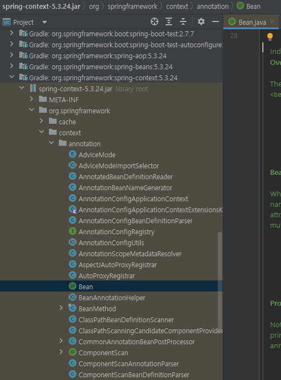Viewport: 281px width, 380px height.
Task: Collapse the org.springframework package
Action: pos(31,110)
